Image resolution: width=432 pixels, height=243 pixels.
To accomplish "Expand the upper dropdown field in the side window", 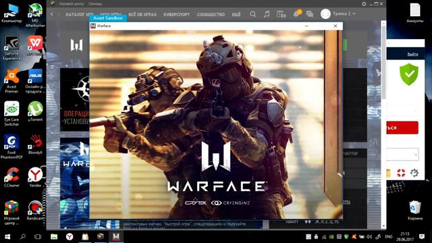I will 402,110.
